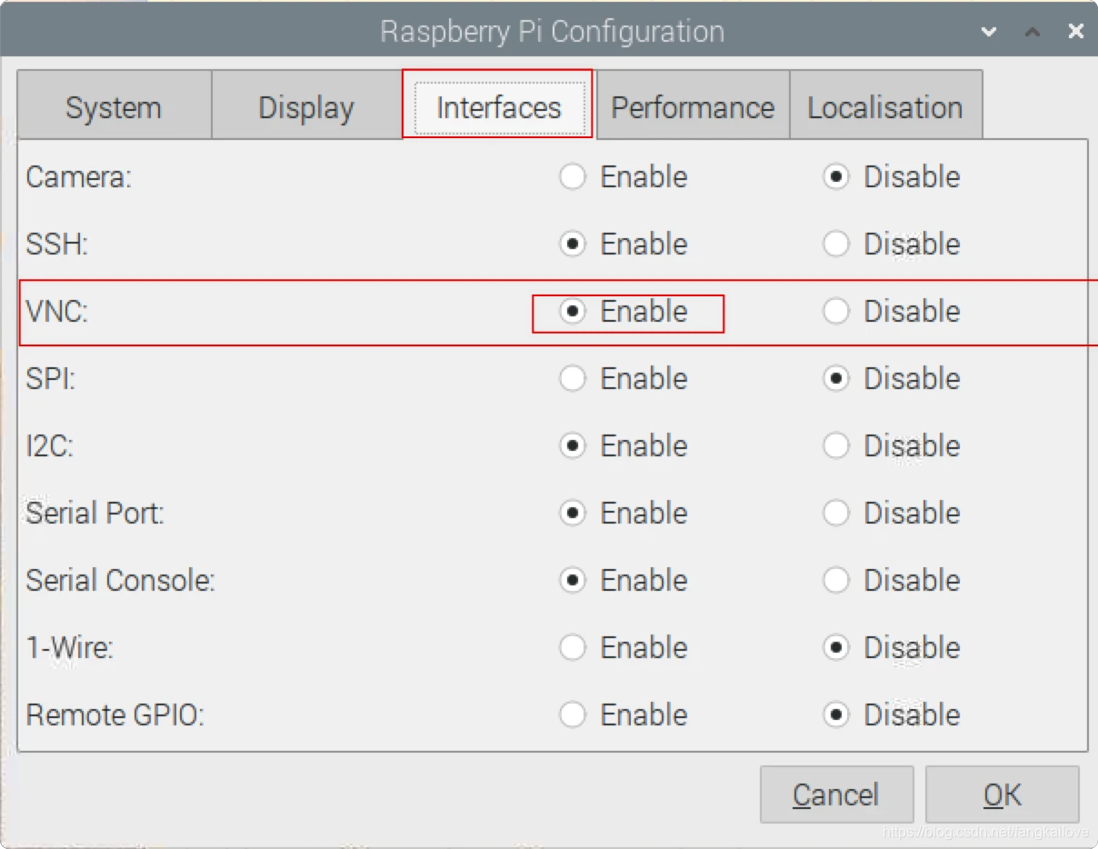This screenshot has height=849, width=1098.
Task: Maximize the window using up arrow icon
Action: point(1033,32)
